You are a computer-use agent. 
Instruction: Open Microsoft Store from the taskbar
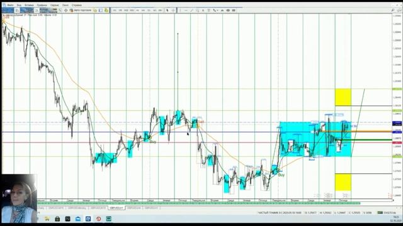[57, 219]
